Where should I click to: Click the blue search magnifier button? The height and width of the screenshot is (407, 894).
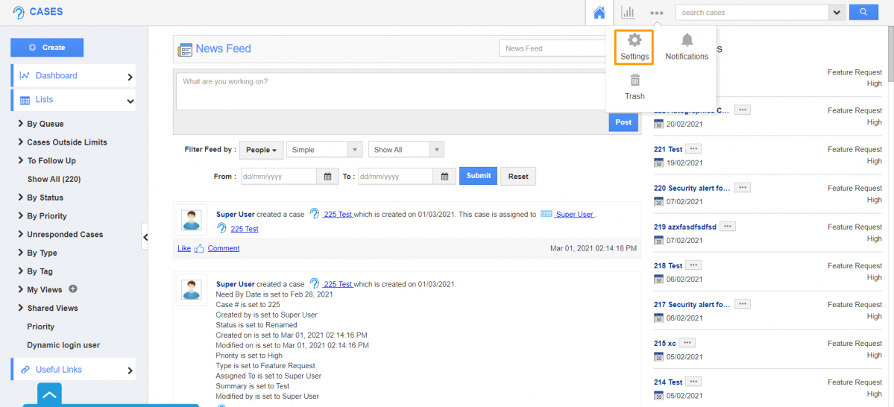(x=863, y=13)
